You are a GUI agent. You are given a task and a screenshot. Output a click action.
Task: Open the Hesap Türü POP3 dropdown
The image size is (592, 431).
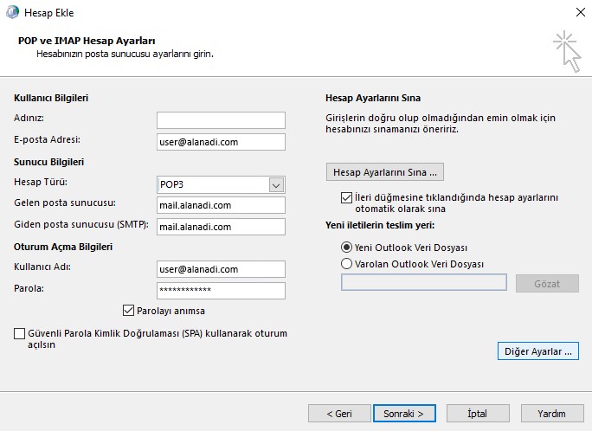[x=276, y=185]
